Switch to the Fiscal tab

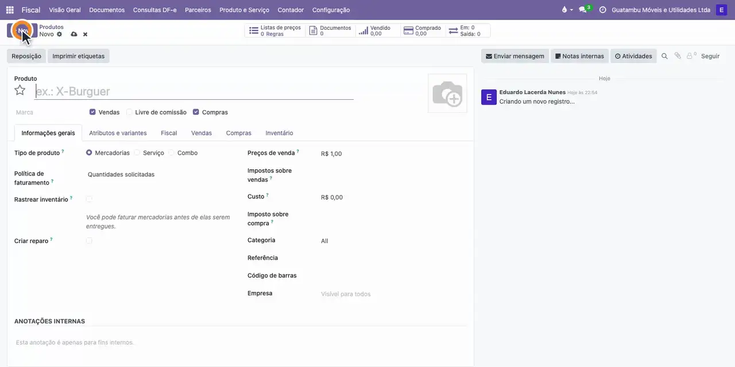[x=169, y=133]
